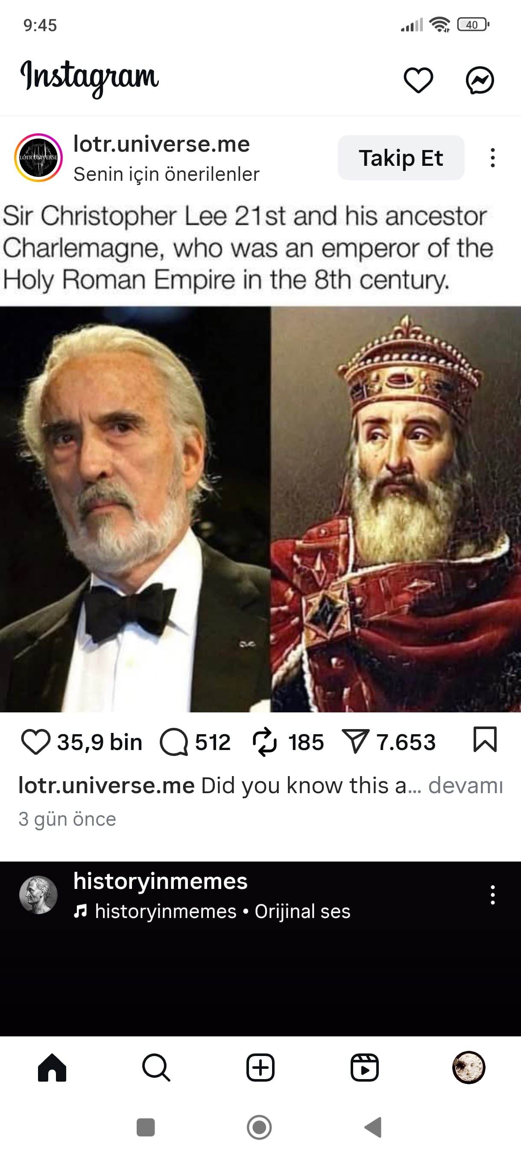View lotr.universe.me story avatar
The image size is (521, 1159).
pyautogui.click(x=38, y=158)
